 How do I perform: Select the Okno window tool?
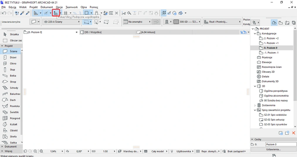click(x=11, y=63)
